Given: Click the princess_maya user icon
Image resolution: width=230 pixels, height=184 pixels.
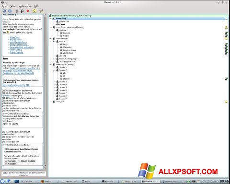Looking at the screenshot, I should coord(61,50).
